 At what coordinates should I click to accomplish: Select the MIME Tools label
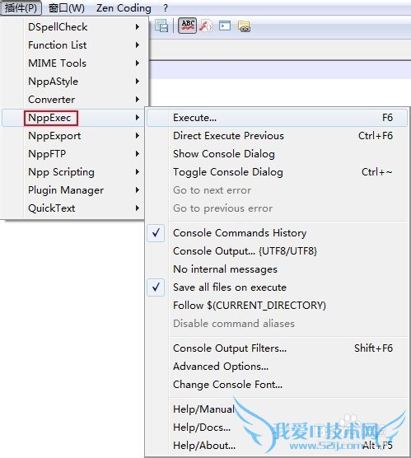pyautogui.click(x=58, y=63)
